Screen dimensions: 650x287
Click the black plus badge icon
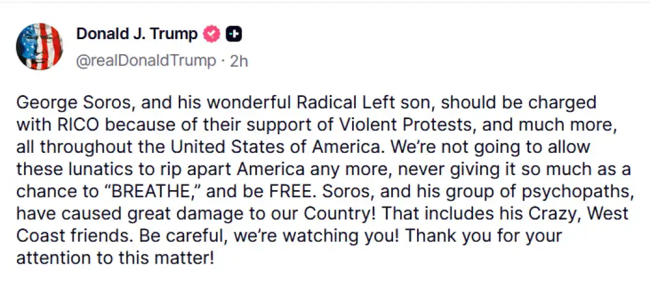(x=234, y=34)
